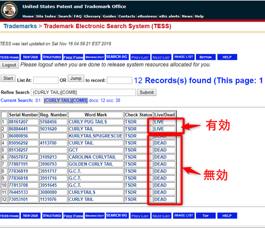Image resolution: width=265 pixels, height=228 pixels.
Task: Open Contacts in header navigation
Action: (x=127, y=17)
